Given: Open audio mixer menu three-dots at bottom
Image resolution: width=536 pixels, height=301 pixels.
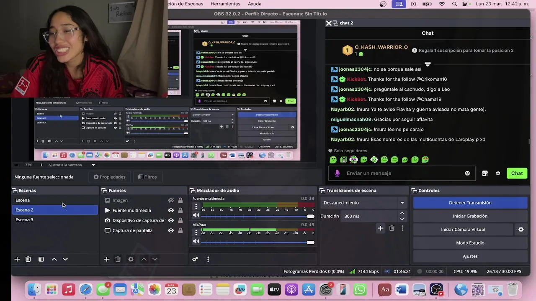Looking at the screenshot, I should [x=208, y=259].
